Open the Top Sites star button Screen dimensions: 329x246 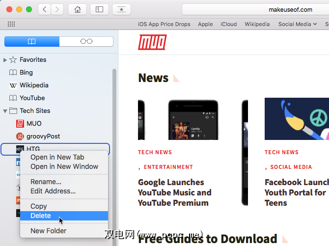point(121,9)
